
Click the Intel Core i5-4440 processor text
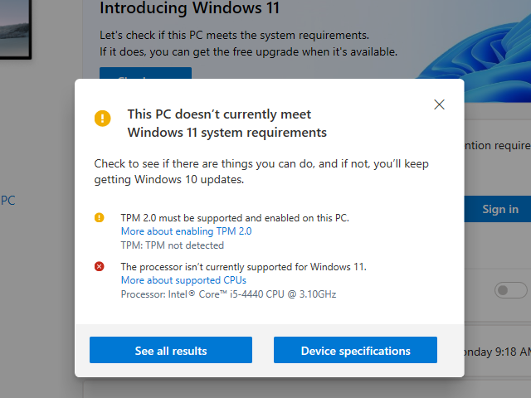(229, 294)
